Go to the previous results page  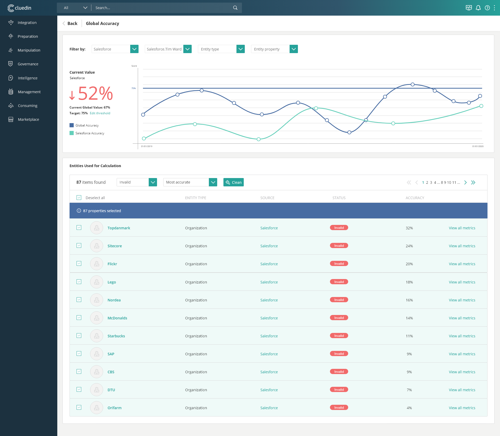[x=417, y=182]
